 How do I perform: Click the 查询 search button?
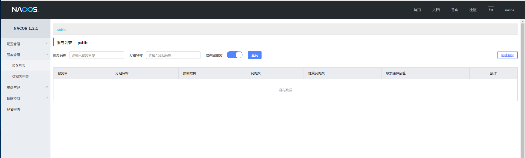point(254,55)
